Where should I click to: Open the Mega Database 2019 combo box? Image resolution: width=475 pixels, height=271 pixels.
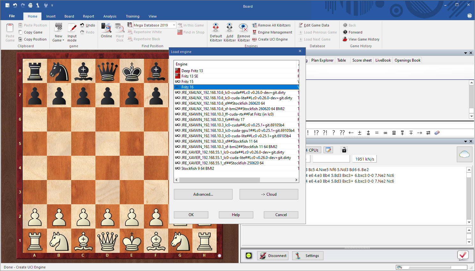point(154,25)
